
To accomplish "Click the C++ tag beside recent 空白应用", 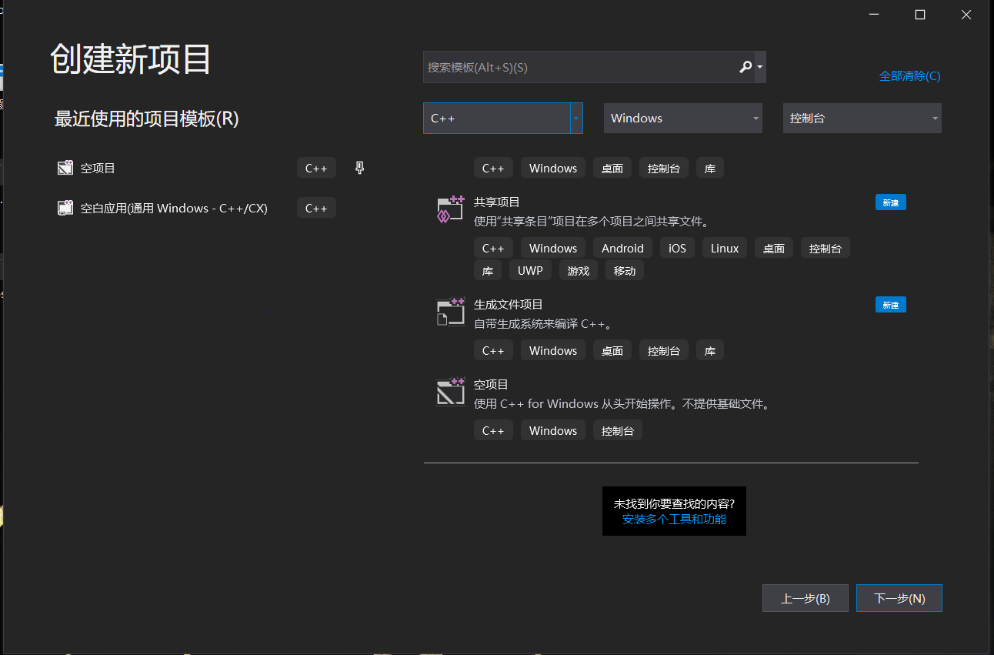I will tap(316, 208).
